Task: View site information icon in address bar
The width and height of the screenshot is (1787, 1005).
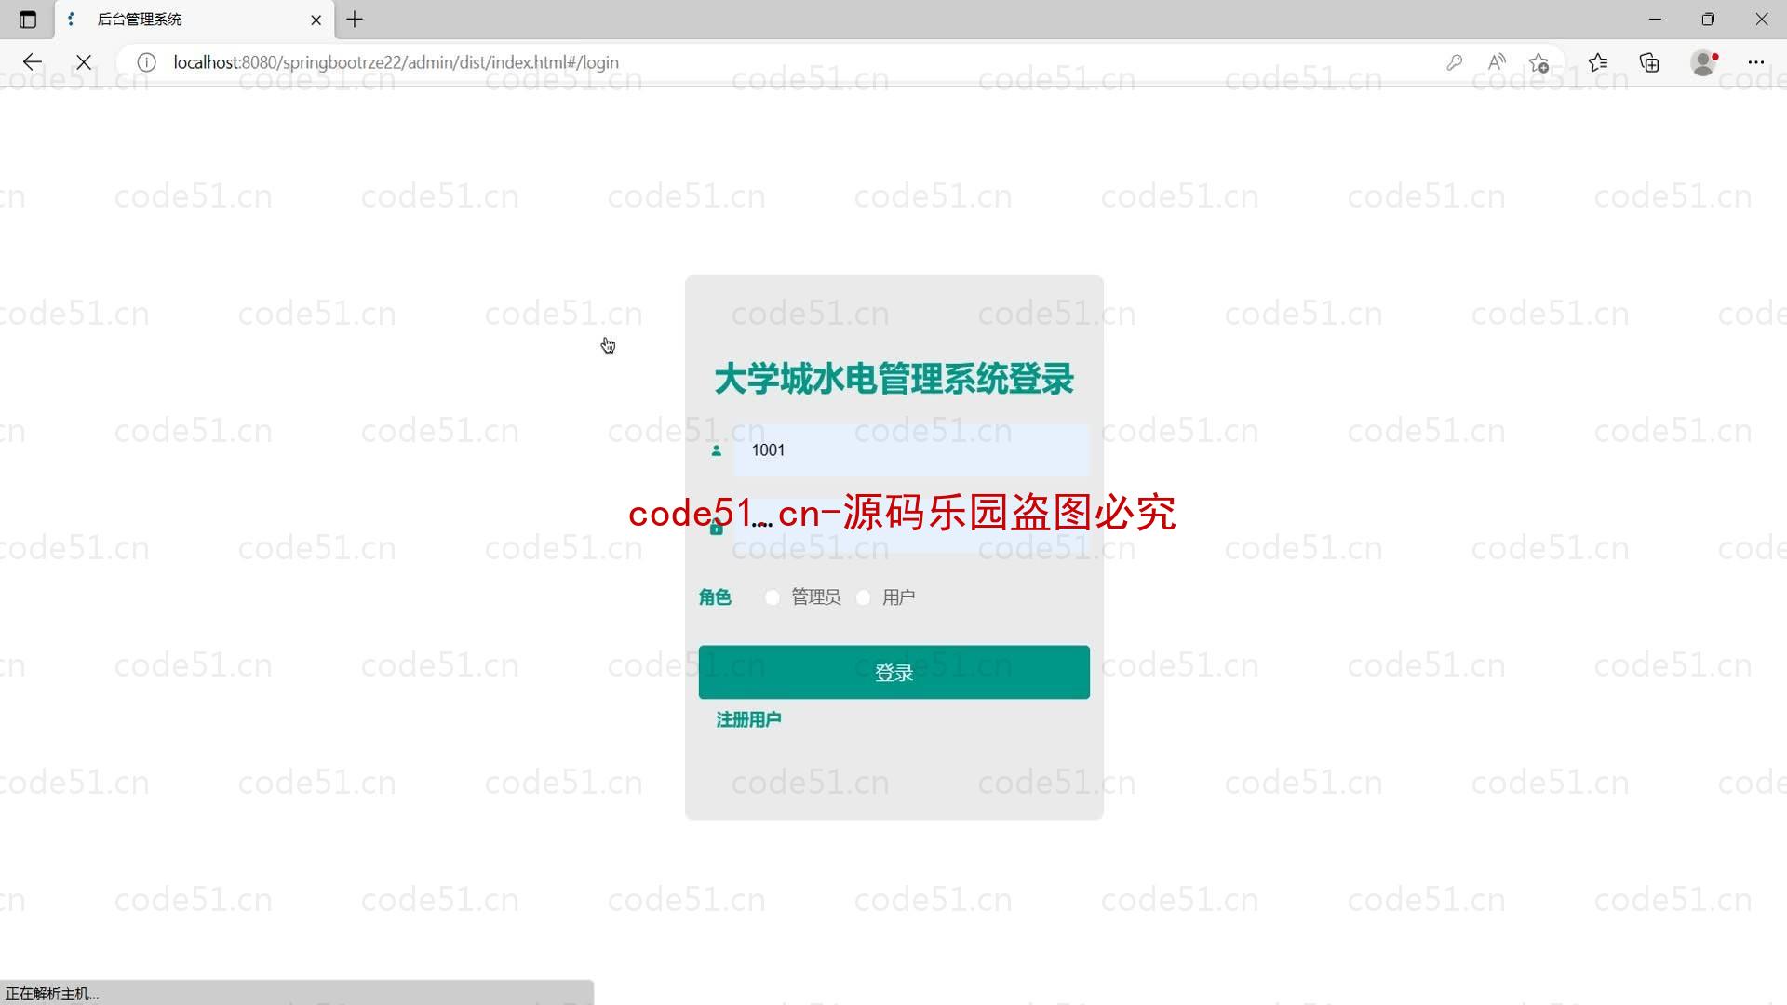Action: [146, 62]
